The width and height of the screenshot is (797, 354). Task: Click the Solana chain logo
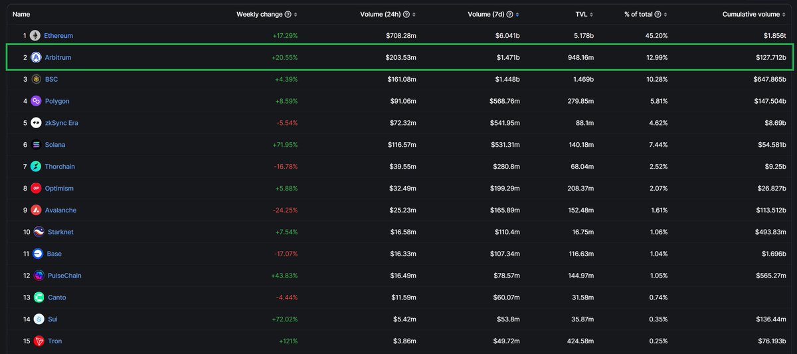[x=36, y=145]
